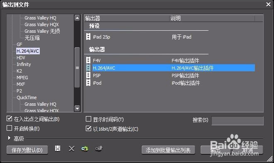
Task: Select H.264/AVC in the left tree
Action: 28,51
